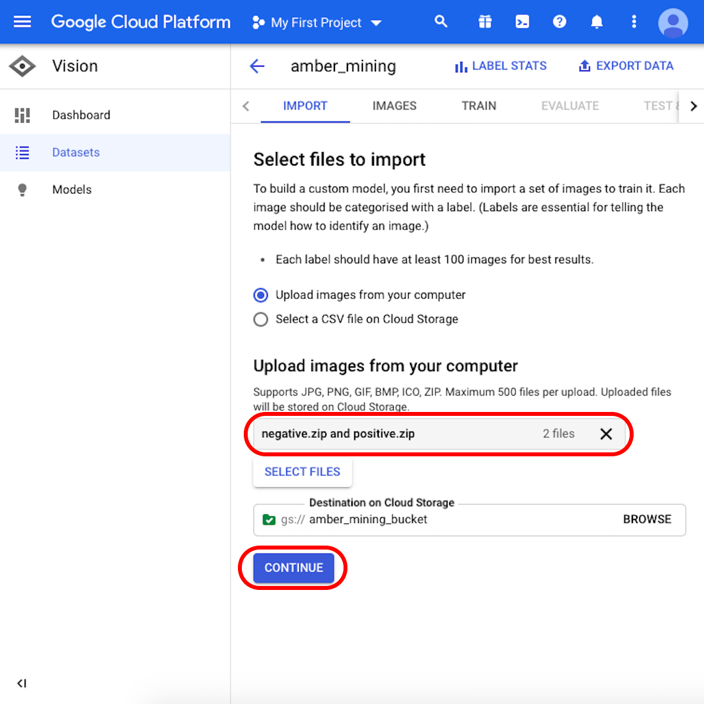Viewport: 704px width, 704px height.
Task: Open the gift free trial icon
Action: coord(485,22)
